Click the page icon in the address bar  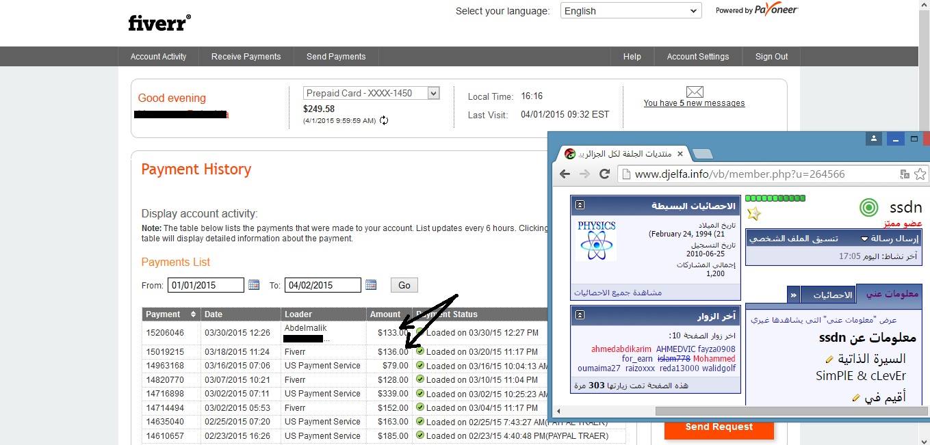click(626, 174)
